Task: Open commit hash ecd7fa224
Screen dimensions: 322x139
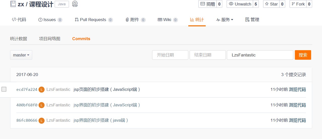Action: click(x=27, y=90)
